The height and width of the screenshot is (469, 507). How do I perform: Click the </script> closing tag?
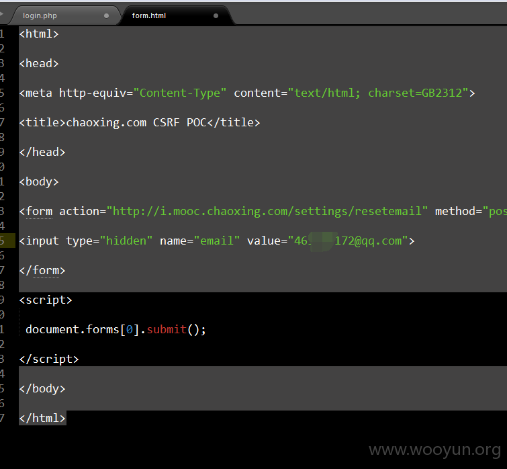49,359
